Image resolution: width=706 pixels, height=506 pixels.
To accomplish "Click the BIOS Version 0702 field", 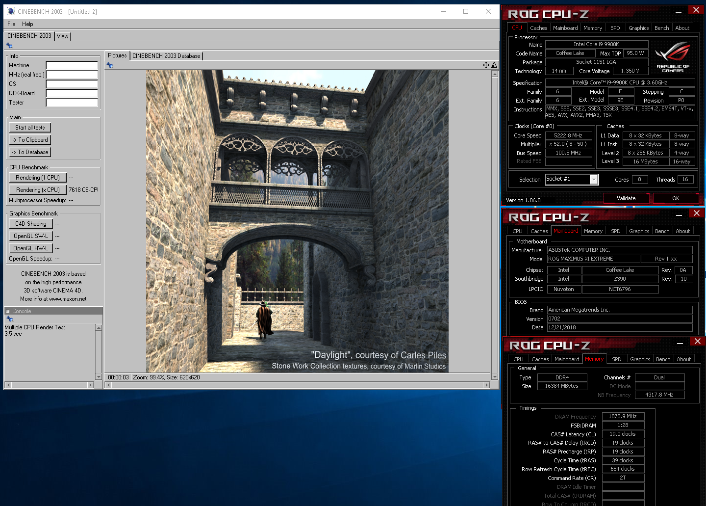I will [620, 319].
